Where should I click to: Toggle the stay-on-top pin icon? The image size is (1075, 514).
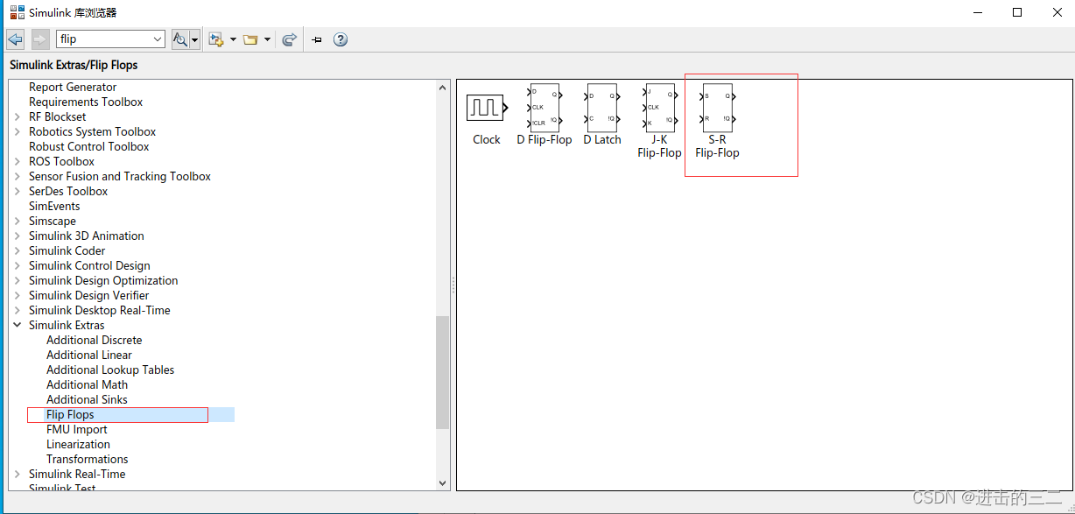(317, 39)
